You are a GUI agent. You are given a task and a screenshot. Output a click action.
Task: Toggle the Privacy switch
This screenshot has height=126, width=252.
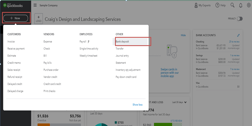(240, 19)
